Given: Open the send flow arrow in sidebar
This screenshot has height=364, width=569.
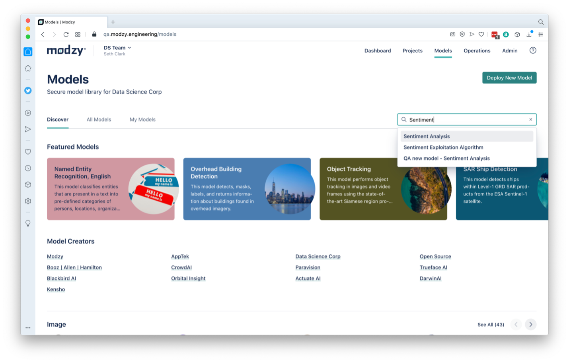Looking at the screenshot, I should point(28,129).
